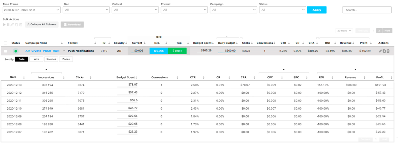The image size is (398, 144).
Task: Select the Date sort-by tab
Action: [21, 59]
